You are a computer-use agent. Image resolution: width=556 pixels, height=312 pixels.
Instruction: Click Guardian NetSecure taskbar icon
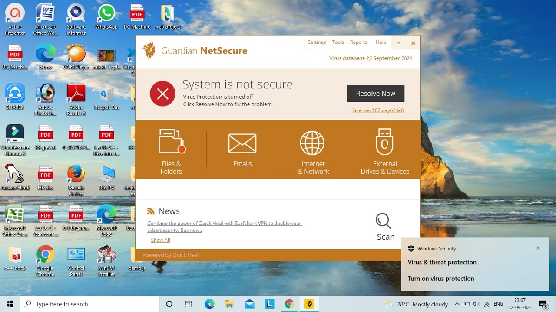pos(309,304)
